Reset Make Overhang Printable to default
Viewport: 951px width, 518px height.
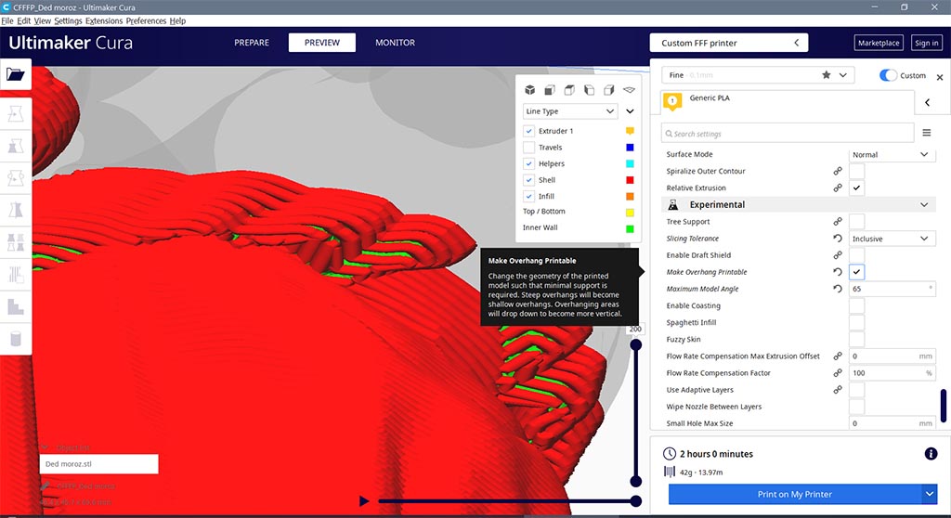837,272
